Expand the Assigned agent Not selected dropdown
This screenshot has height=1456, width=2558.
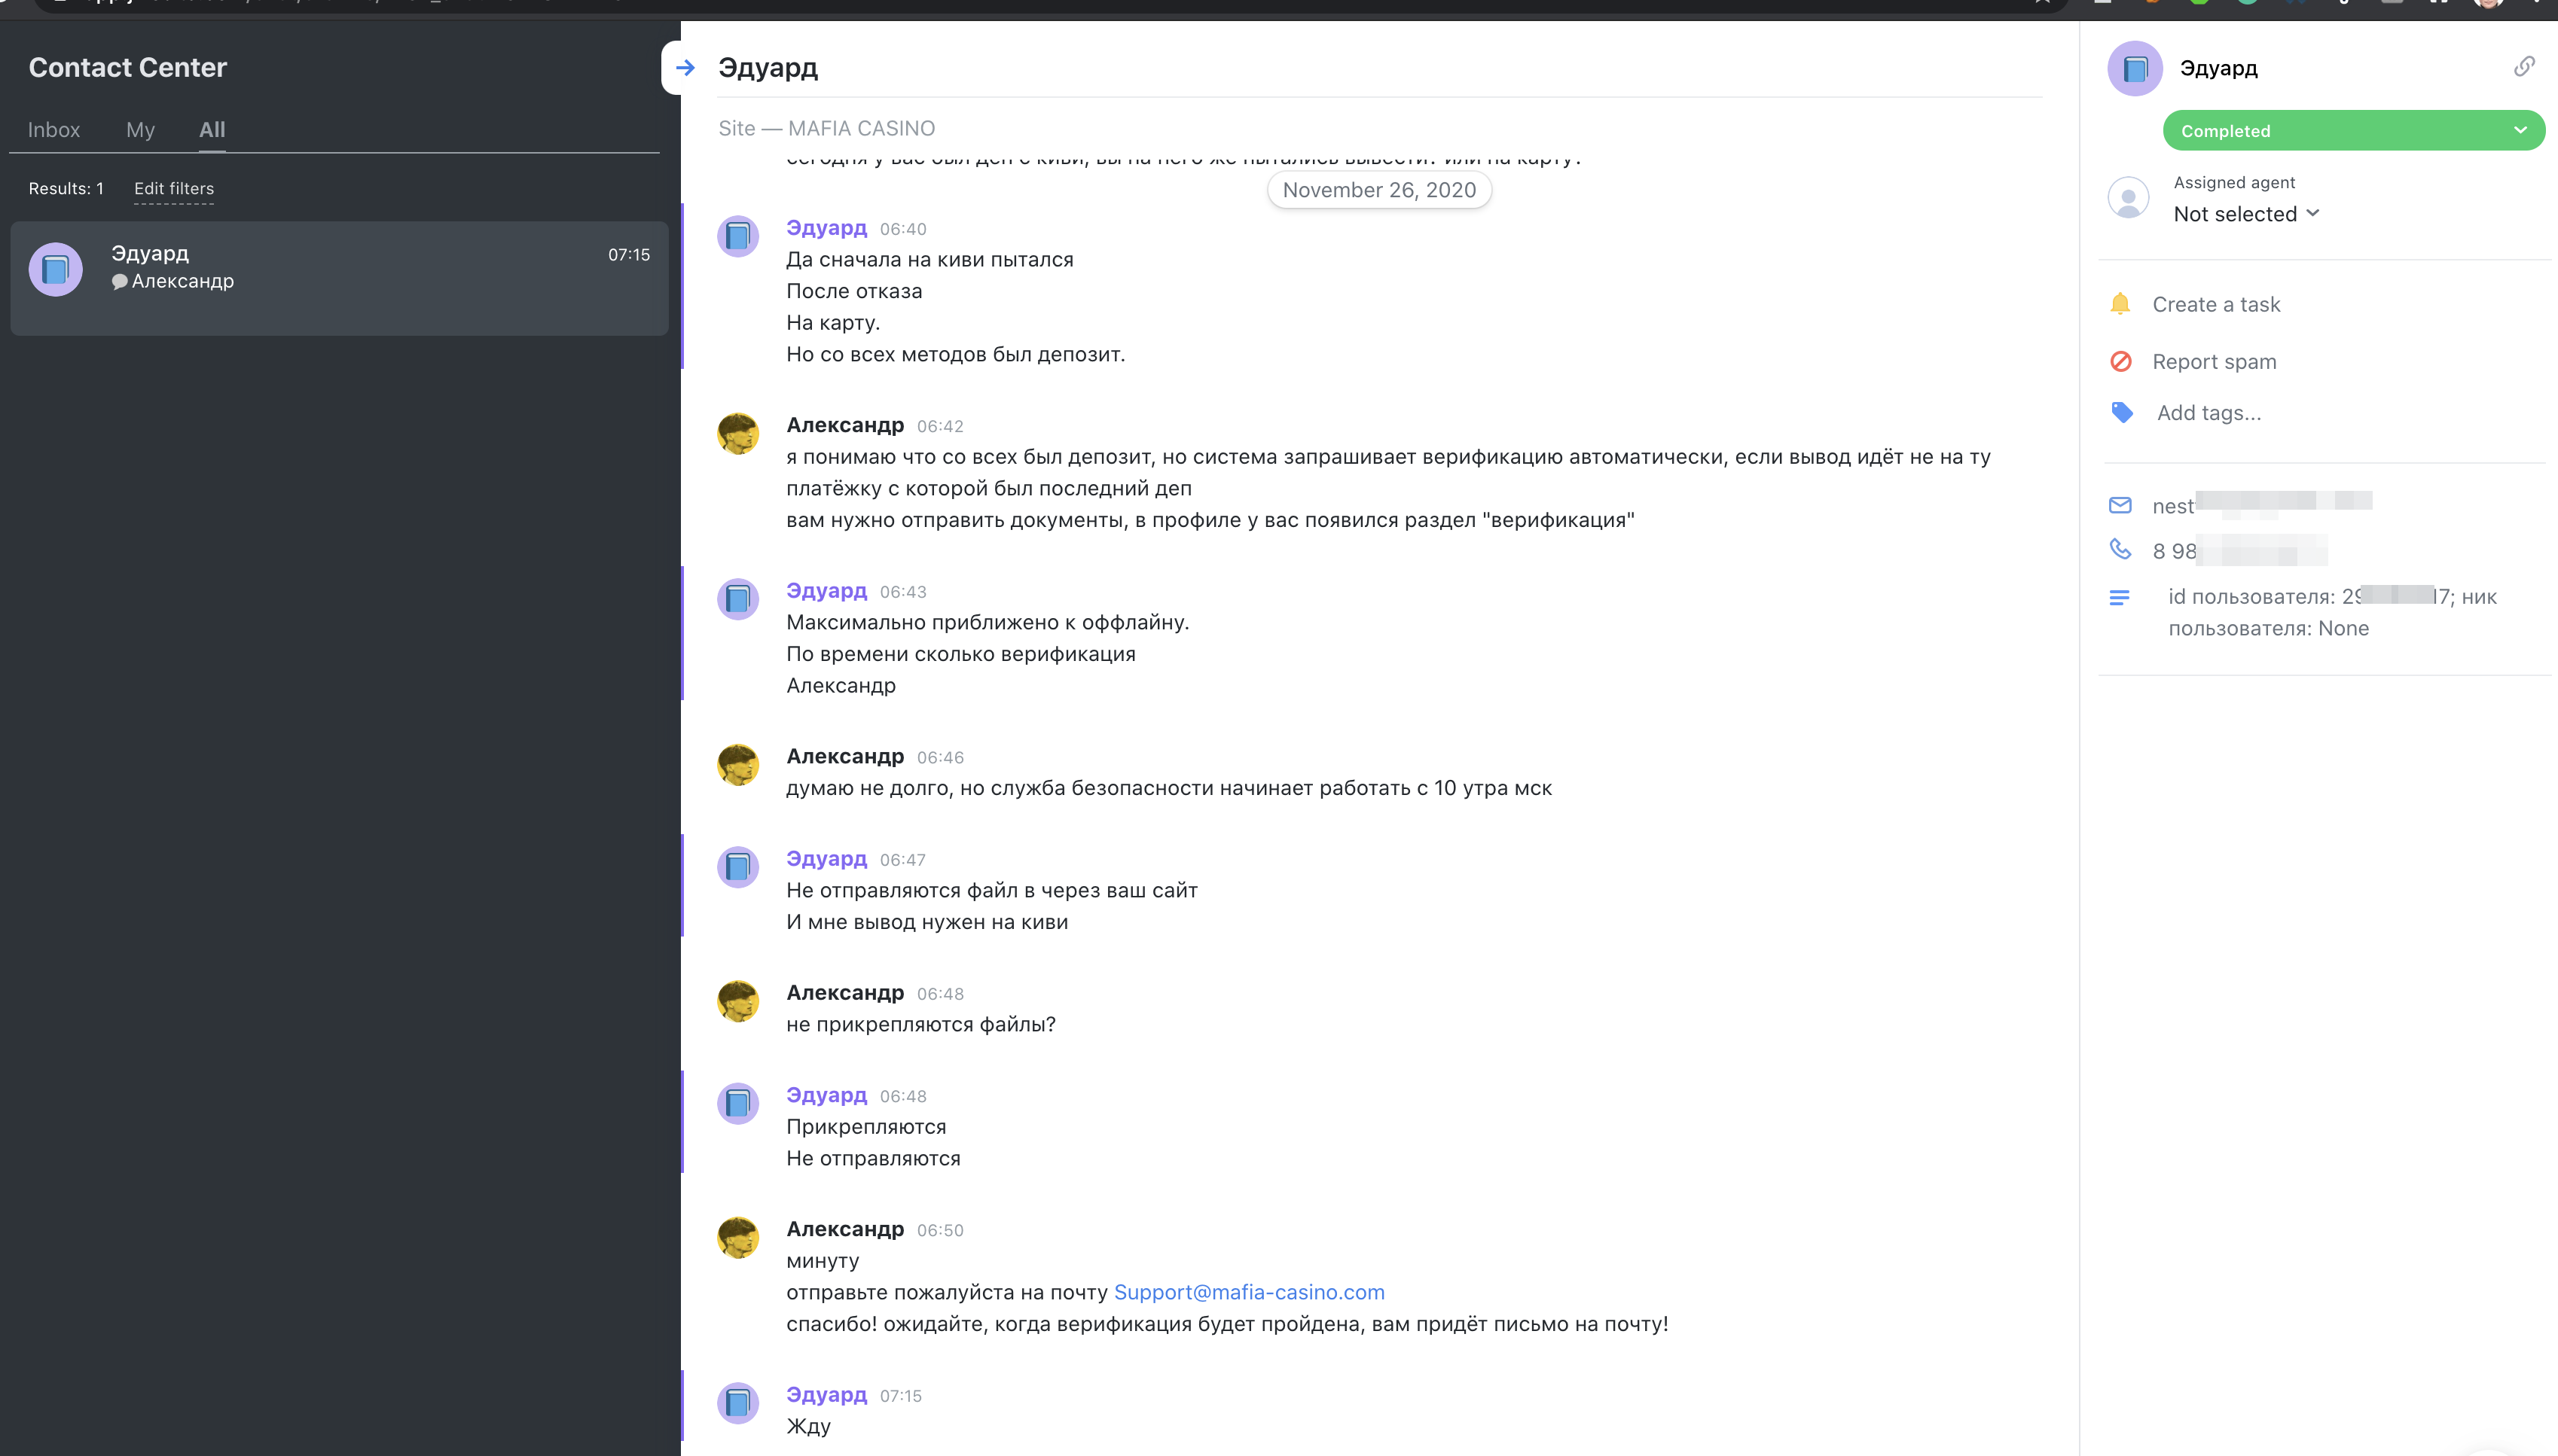click(x=2246, y=214)
